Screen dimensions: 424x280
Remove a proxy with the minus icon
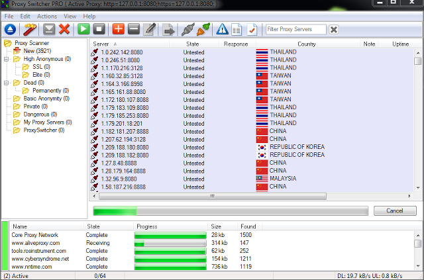point(134,29)
